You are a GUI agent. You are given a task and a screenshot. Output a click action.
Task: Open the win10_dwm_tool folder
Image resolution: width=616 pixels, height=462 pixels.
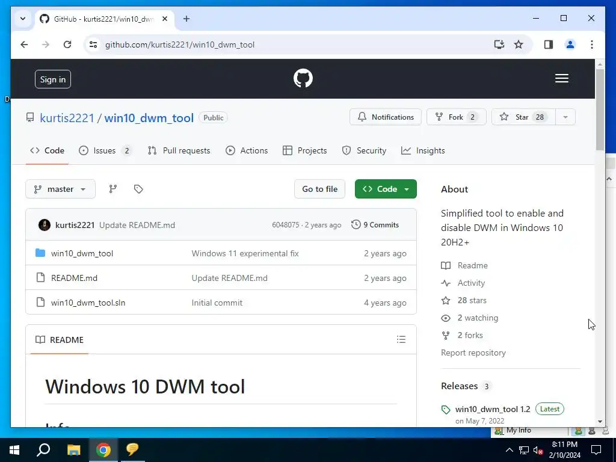click(x=82, y=253)
